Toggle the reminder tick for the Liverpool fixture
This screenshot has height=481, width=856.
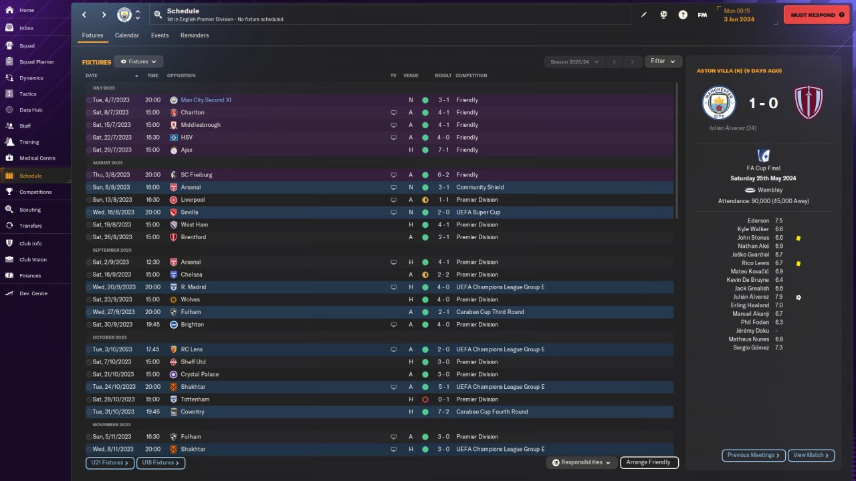point(89,200)
